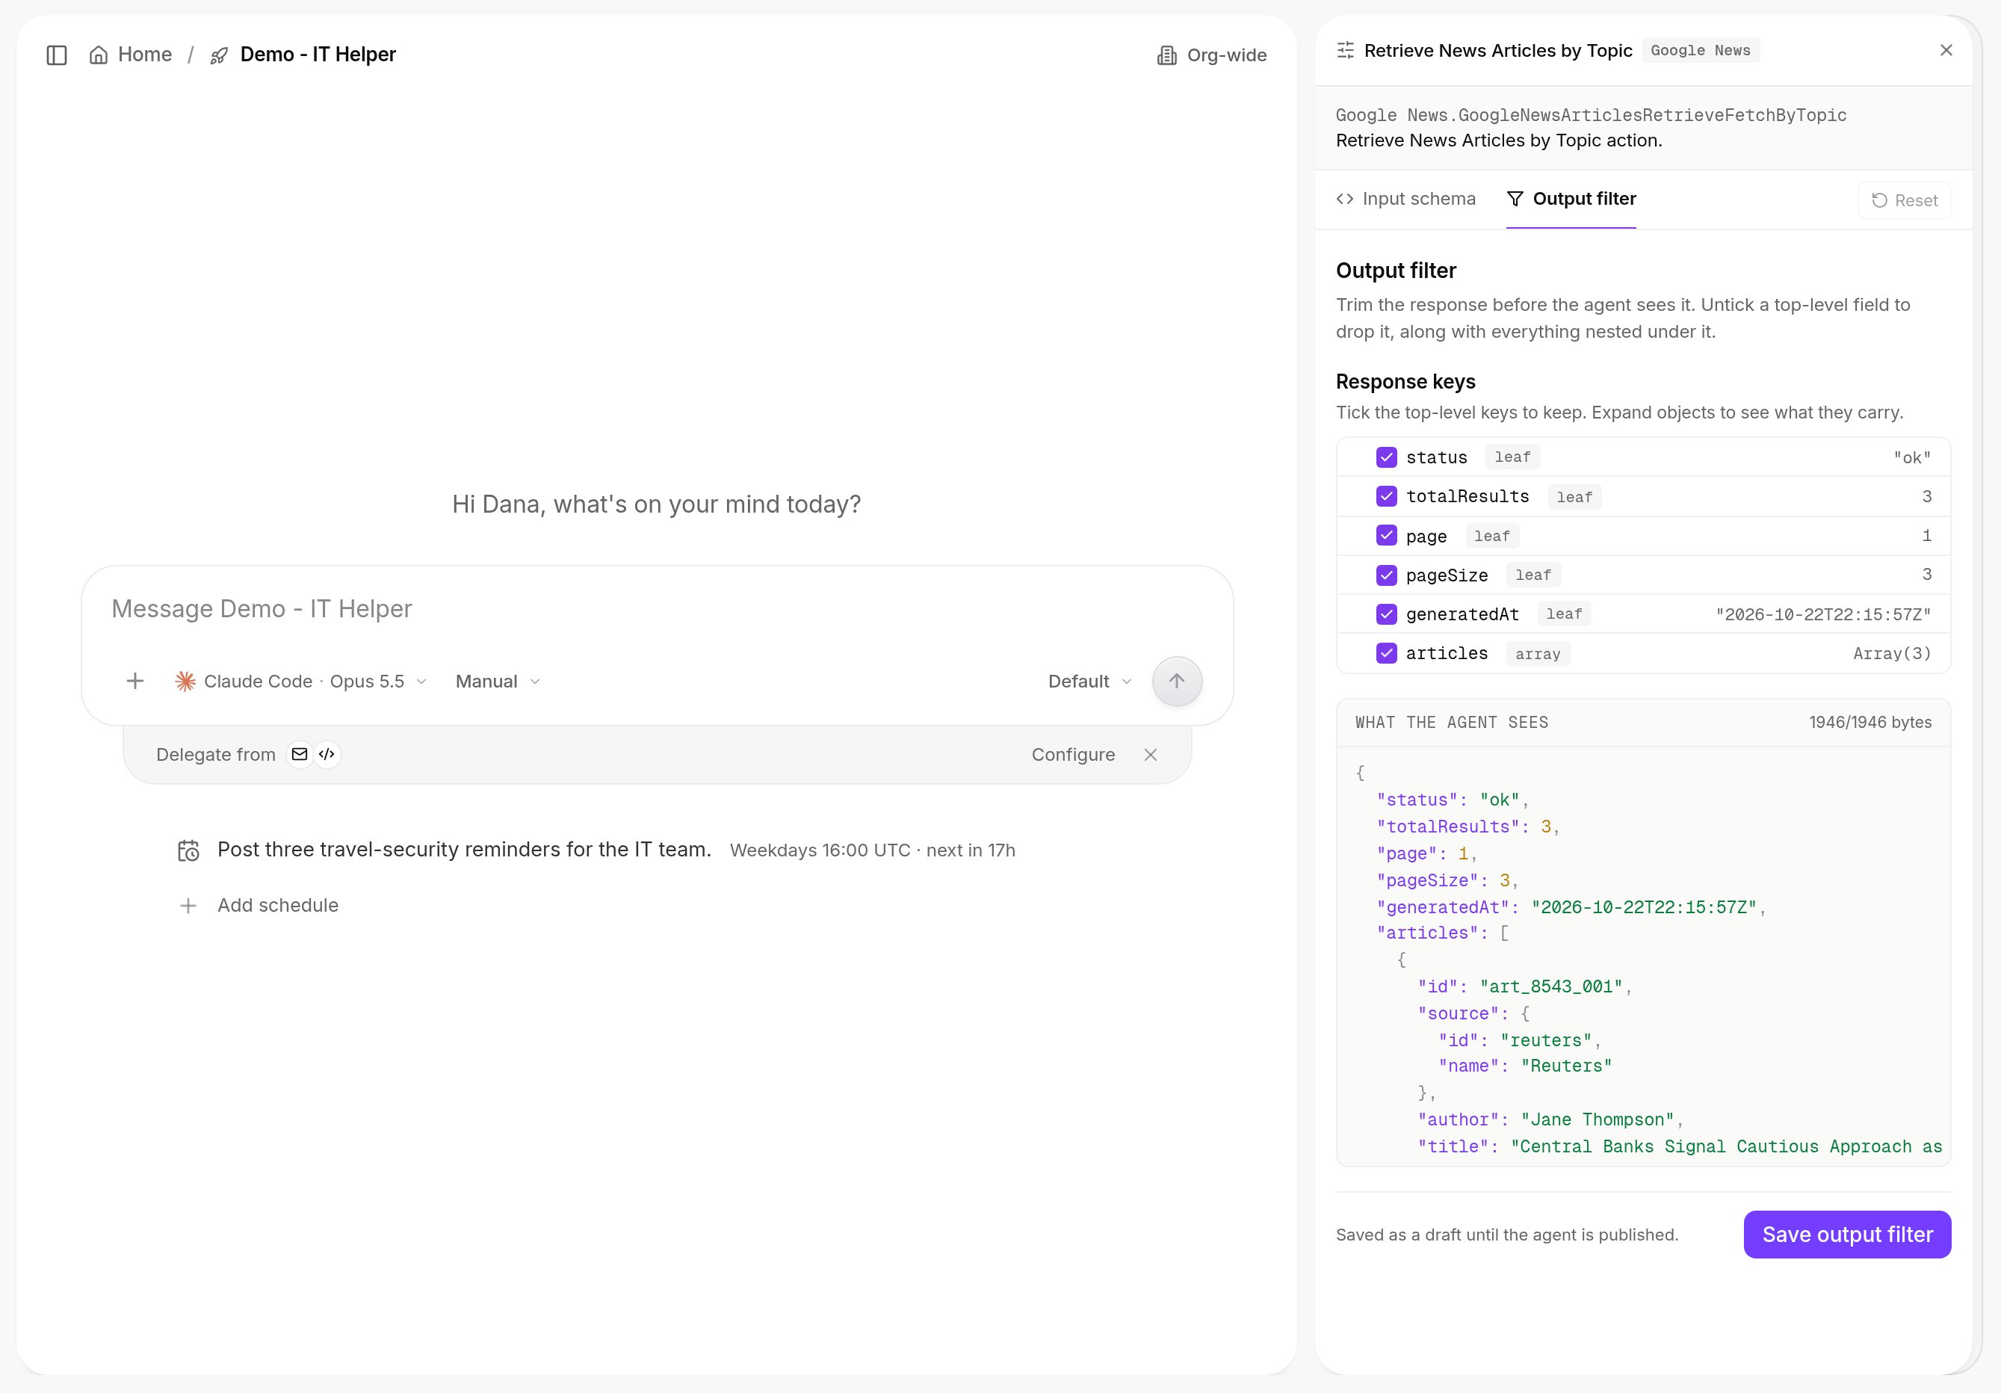Uncheck the status response key

coord(1387,457)
